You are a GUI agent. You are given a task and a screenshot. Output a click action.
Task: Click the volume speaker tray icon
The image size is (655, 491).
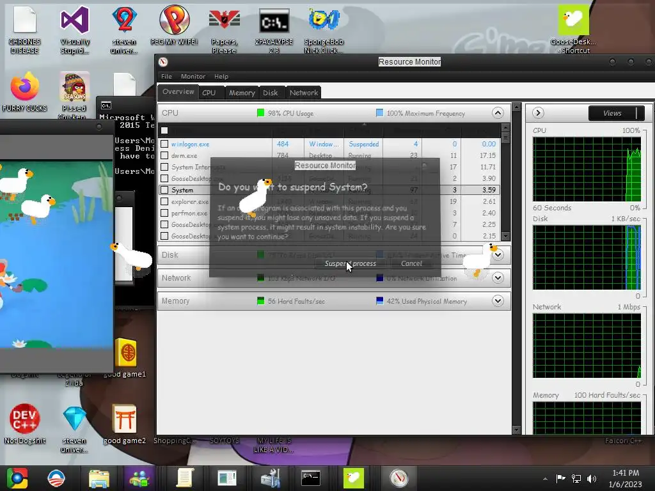coord(592,479)
